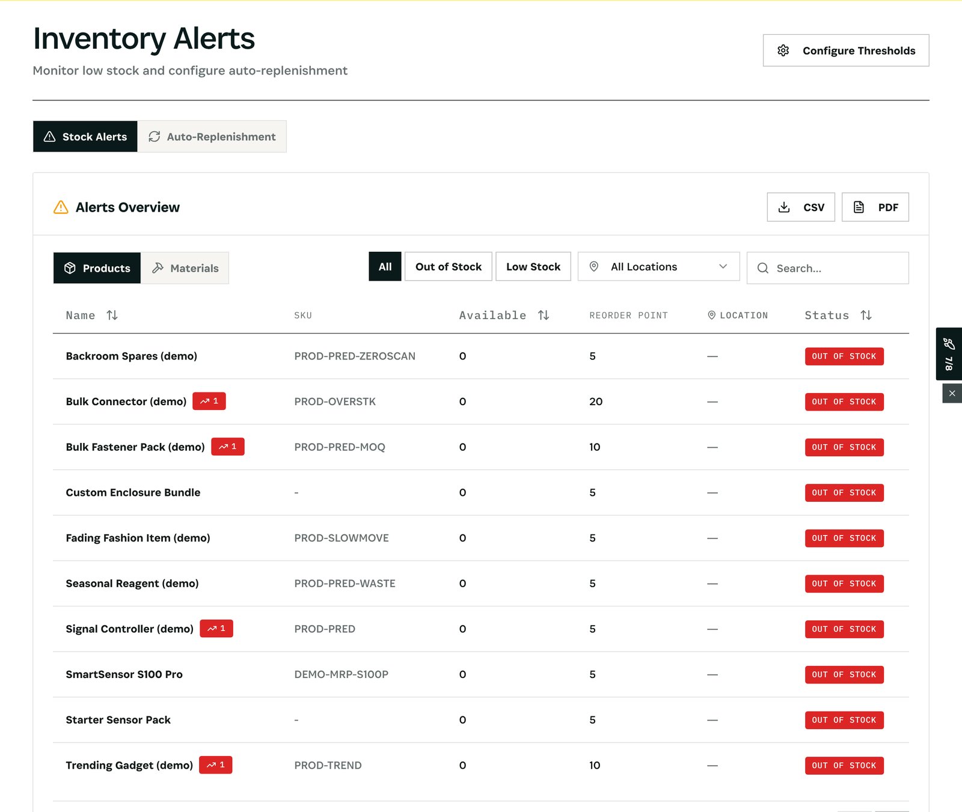
Task: Click the Configure Thresholds gear icon
Action: [x=783, y=50]
